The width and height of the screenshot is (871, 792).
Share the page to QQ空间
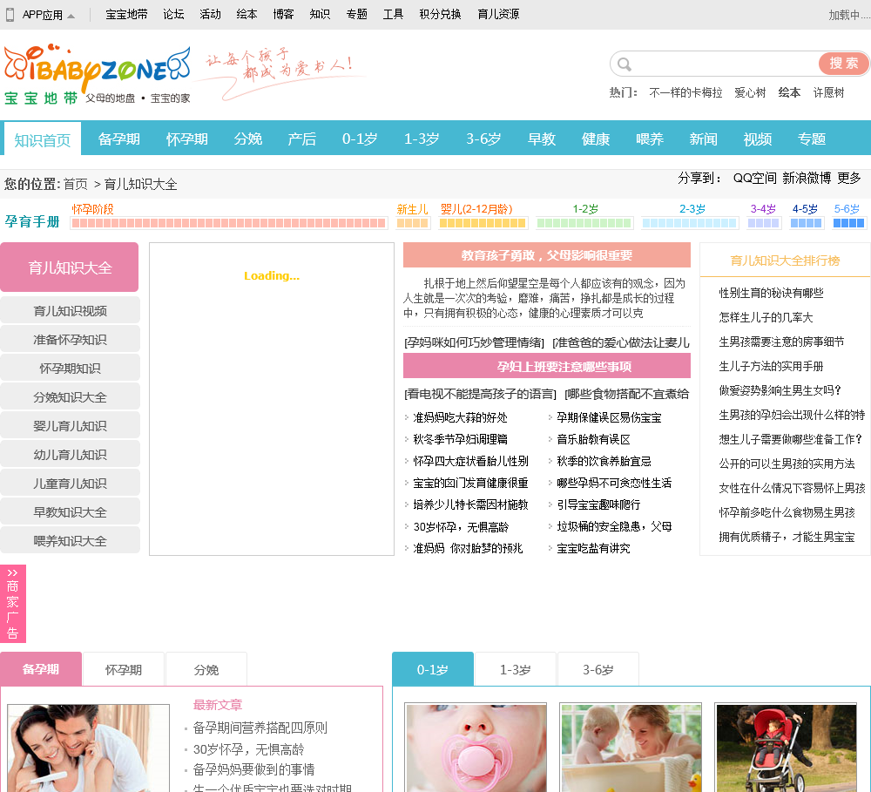click(x=754, y=178)
